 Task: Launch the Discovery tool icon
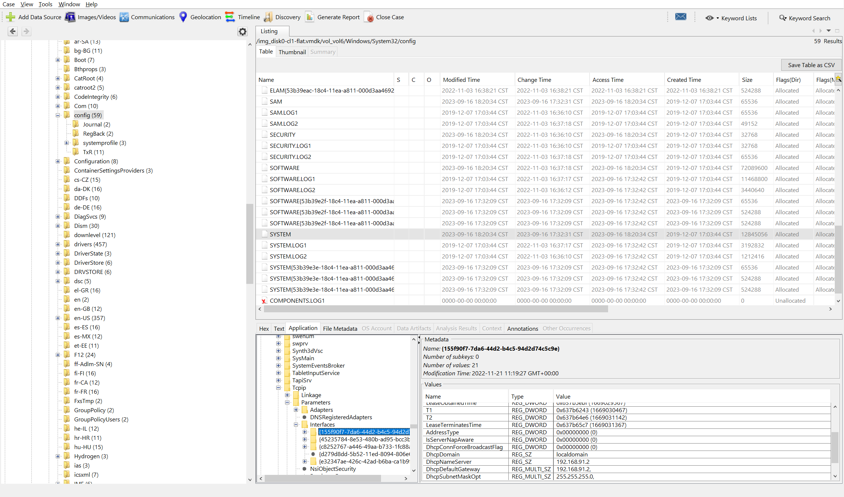click(x=268, y=17)
